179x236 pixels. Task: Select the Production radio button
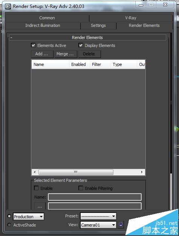(x=9, y=216)
